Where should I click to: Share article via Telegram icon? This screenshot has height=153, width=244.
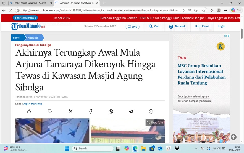131,111
